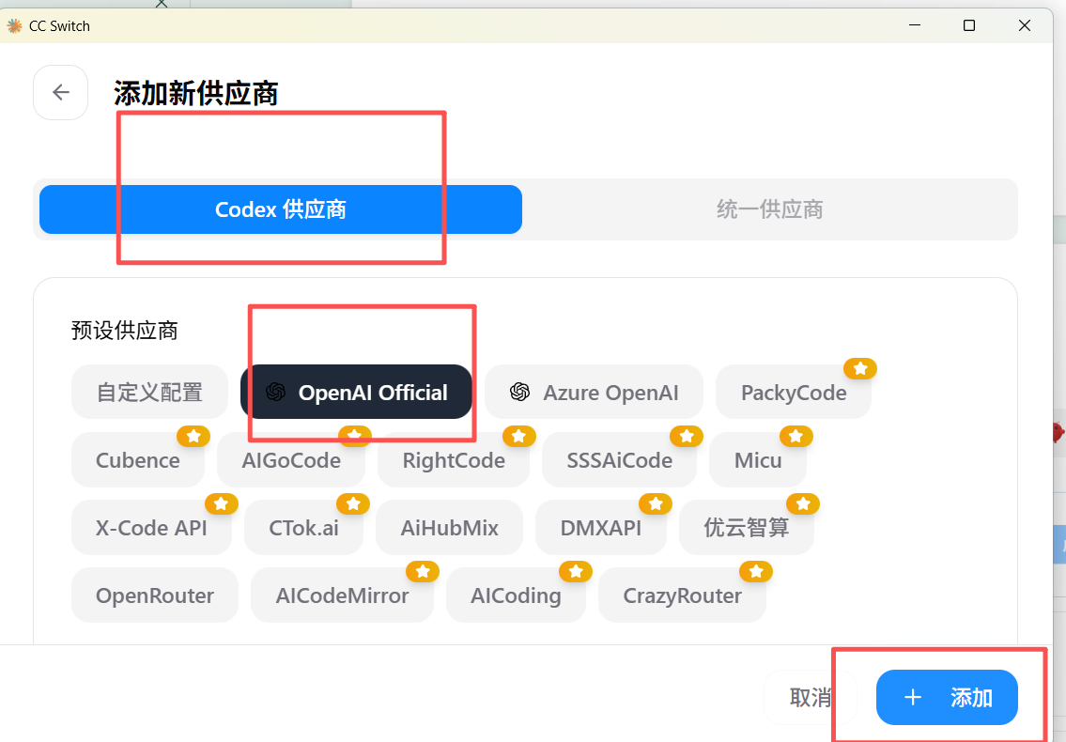
Task: Click the 添加 label on the add button
Action: (x=971, y=697)
